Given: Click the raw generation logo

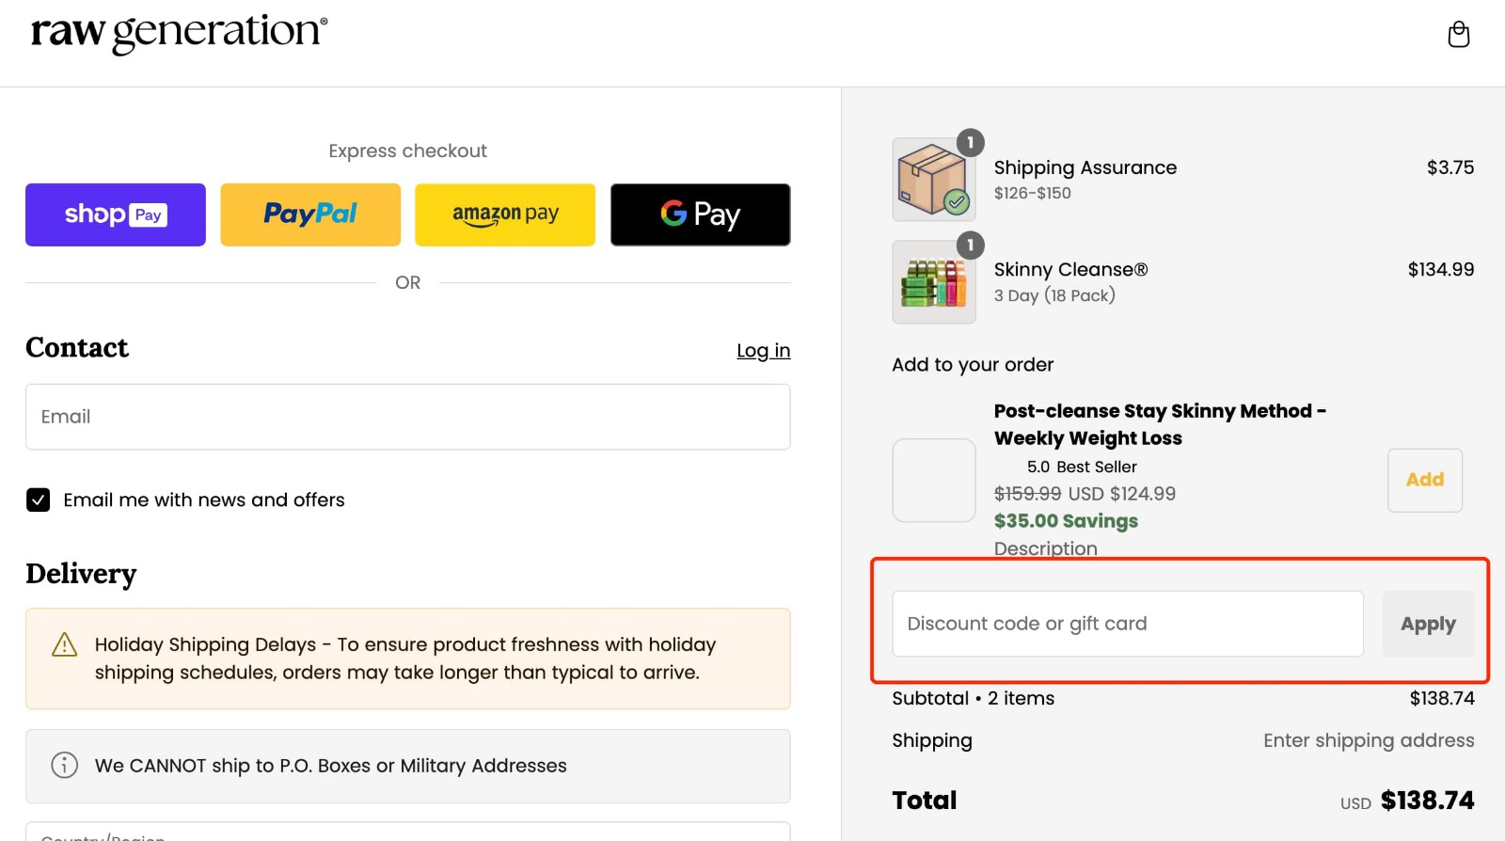Looking at the screenshot, I should pyautogui.click(x=177, y=33).
